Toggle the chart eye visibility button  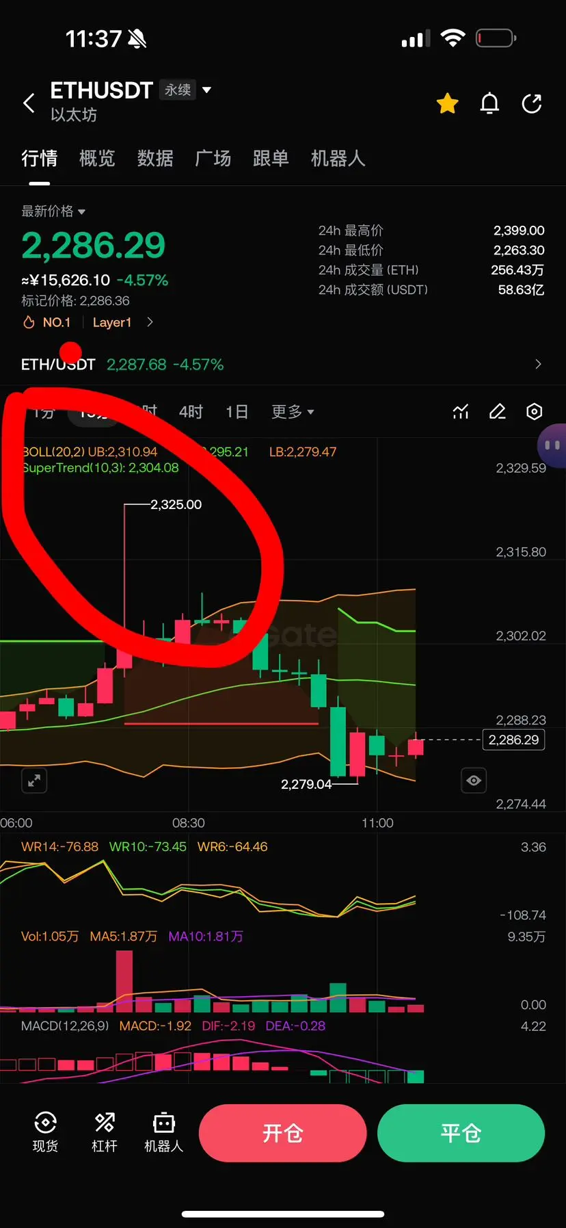coord(474,780)
